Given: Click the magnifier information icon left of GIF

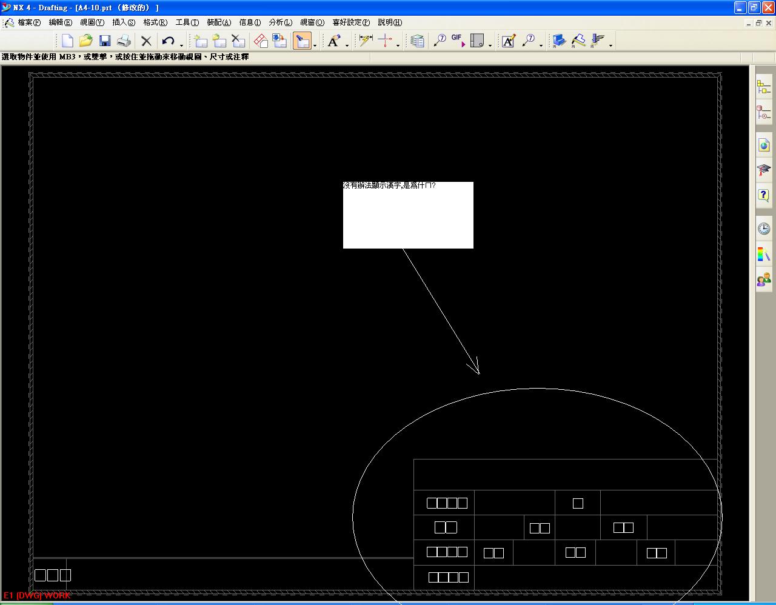Looking at the screenshot, I should (440, 41).
